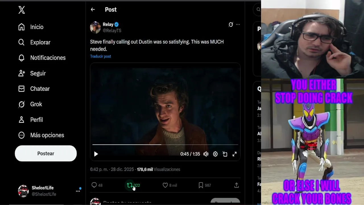The width and height of the screenshot is (364, 205).
Task: Click the share post icon
Action: point(236,185)
